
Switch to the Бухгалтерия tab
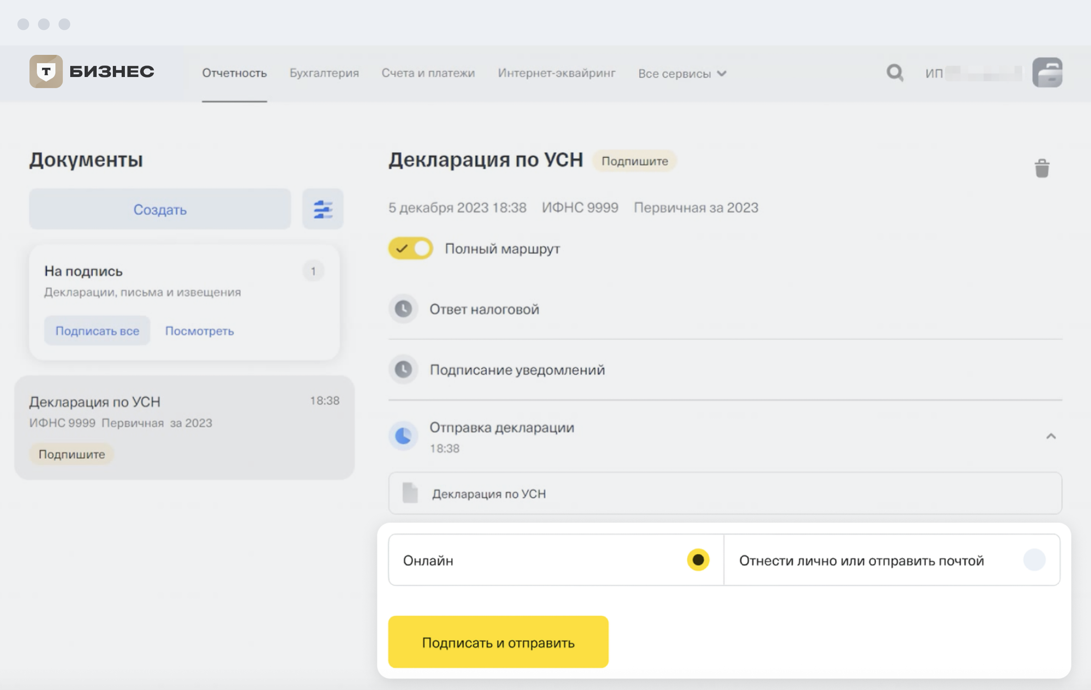click(x=324, y=73)
